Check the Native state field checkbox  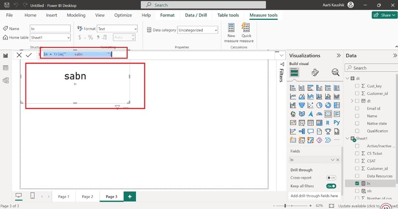[x=357, y=124]
